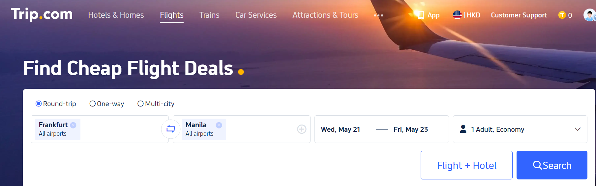Go to Hotels & Homes tab
Screen dimensions: 596x186
116,15
